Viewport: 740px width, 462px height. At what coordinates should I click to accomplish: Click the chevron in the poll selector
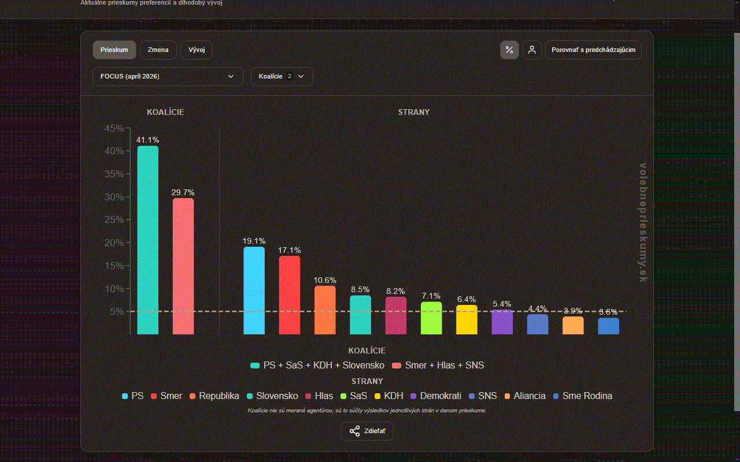[x=231, y=76]
